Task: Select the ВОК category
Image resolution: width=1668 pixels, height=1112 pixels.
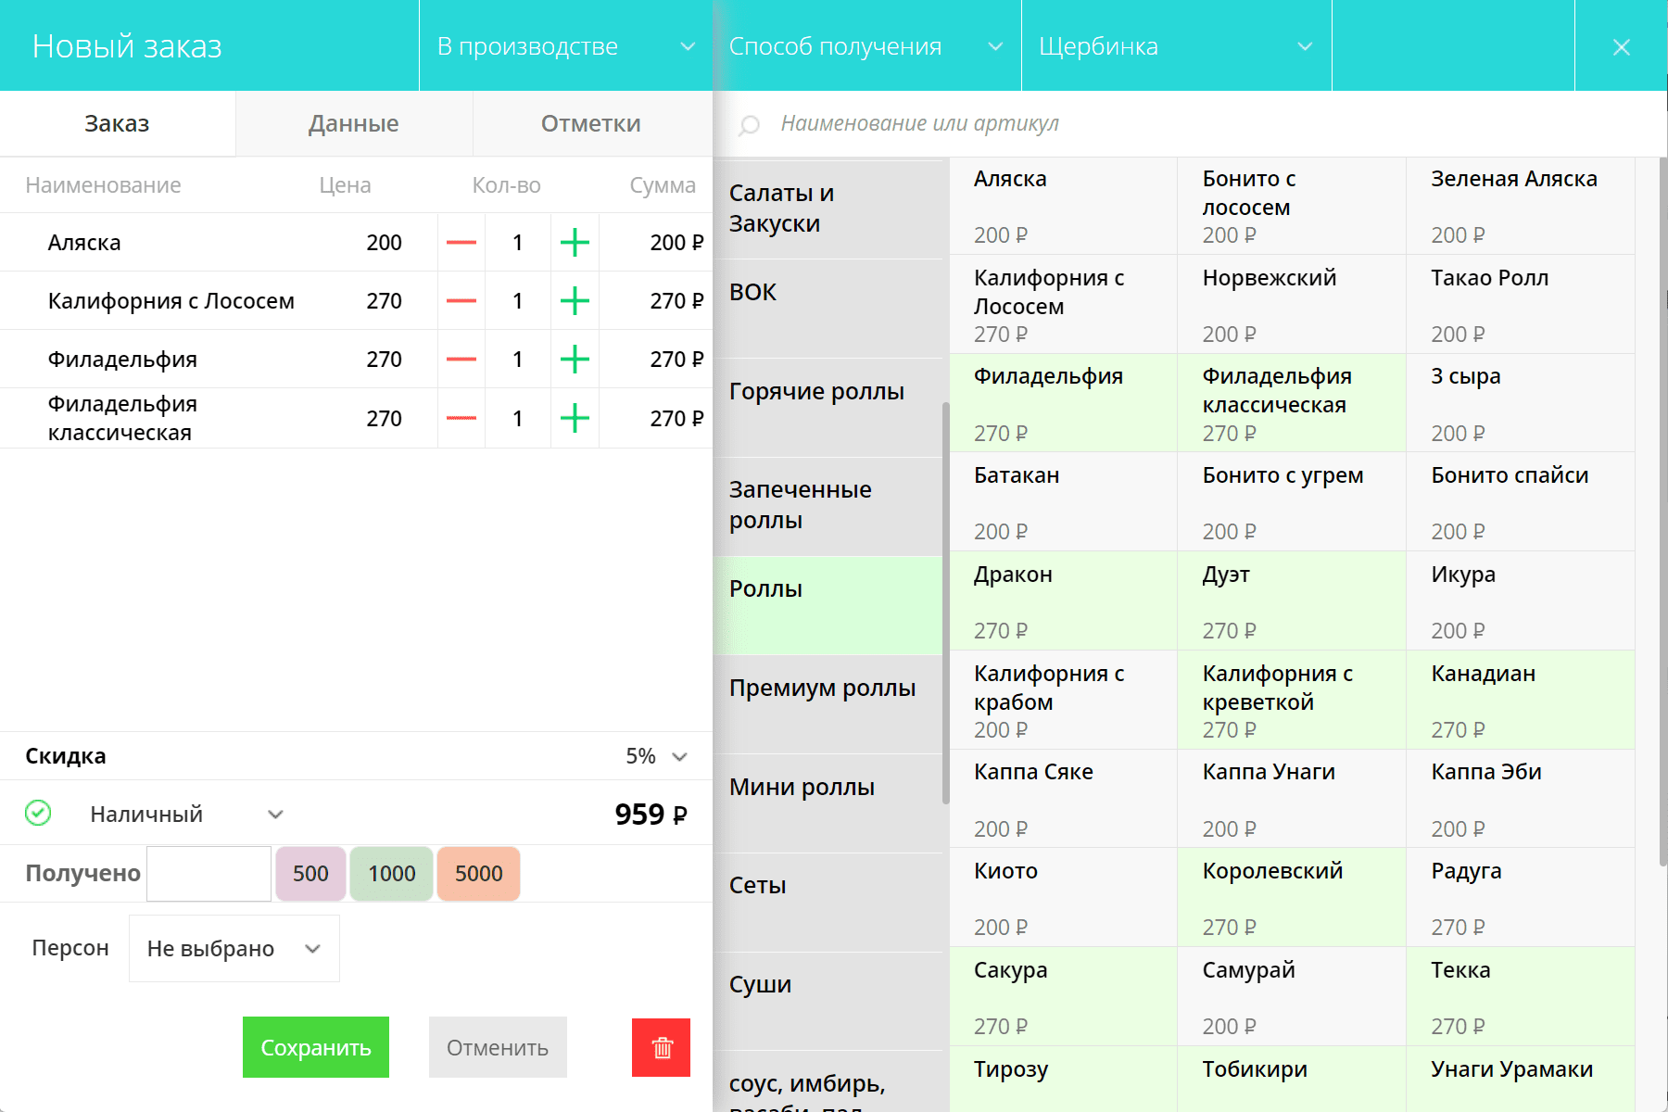Action: coord(828,309)
